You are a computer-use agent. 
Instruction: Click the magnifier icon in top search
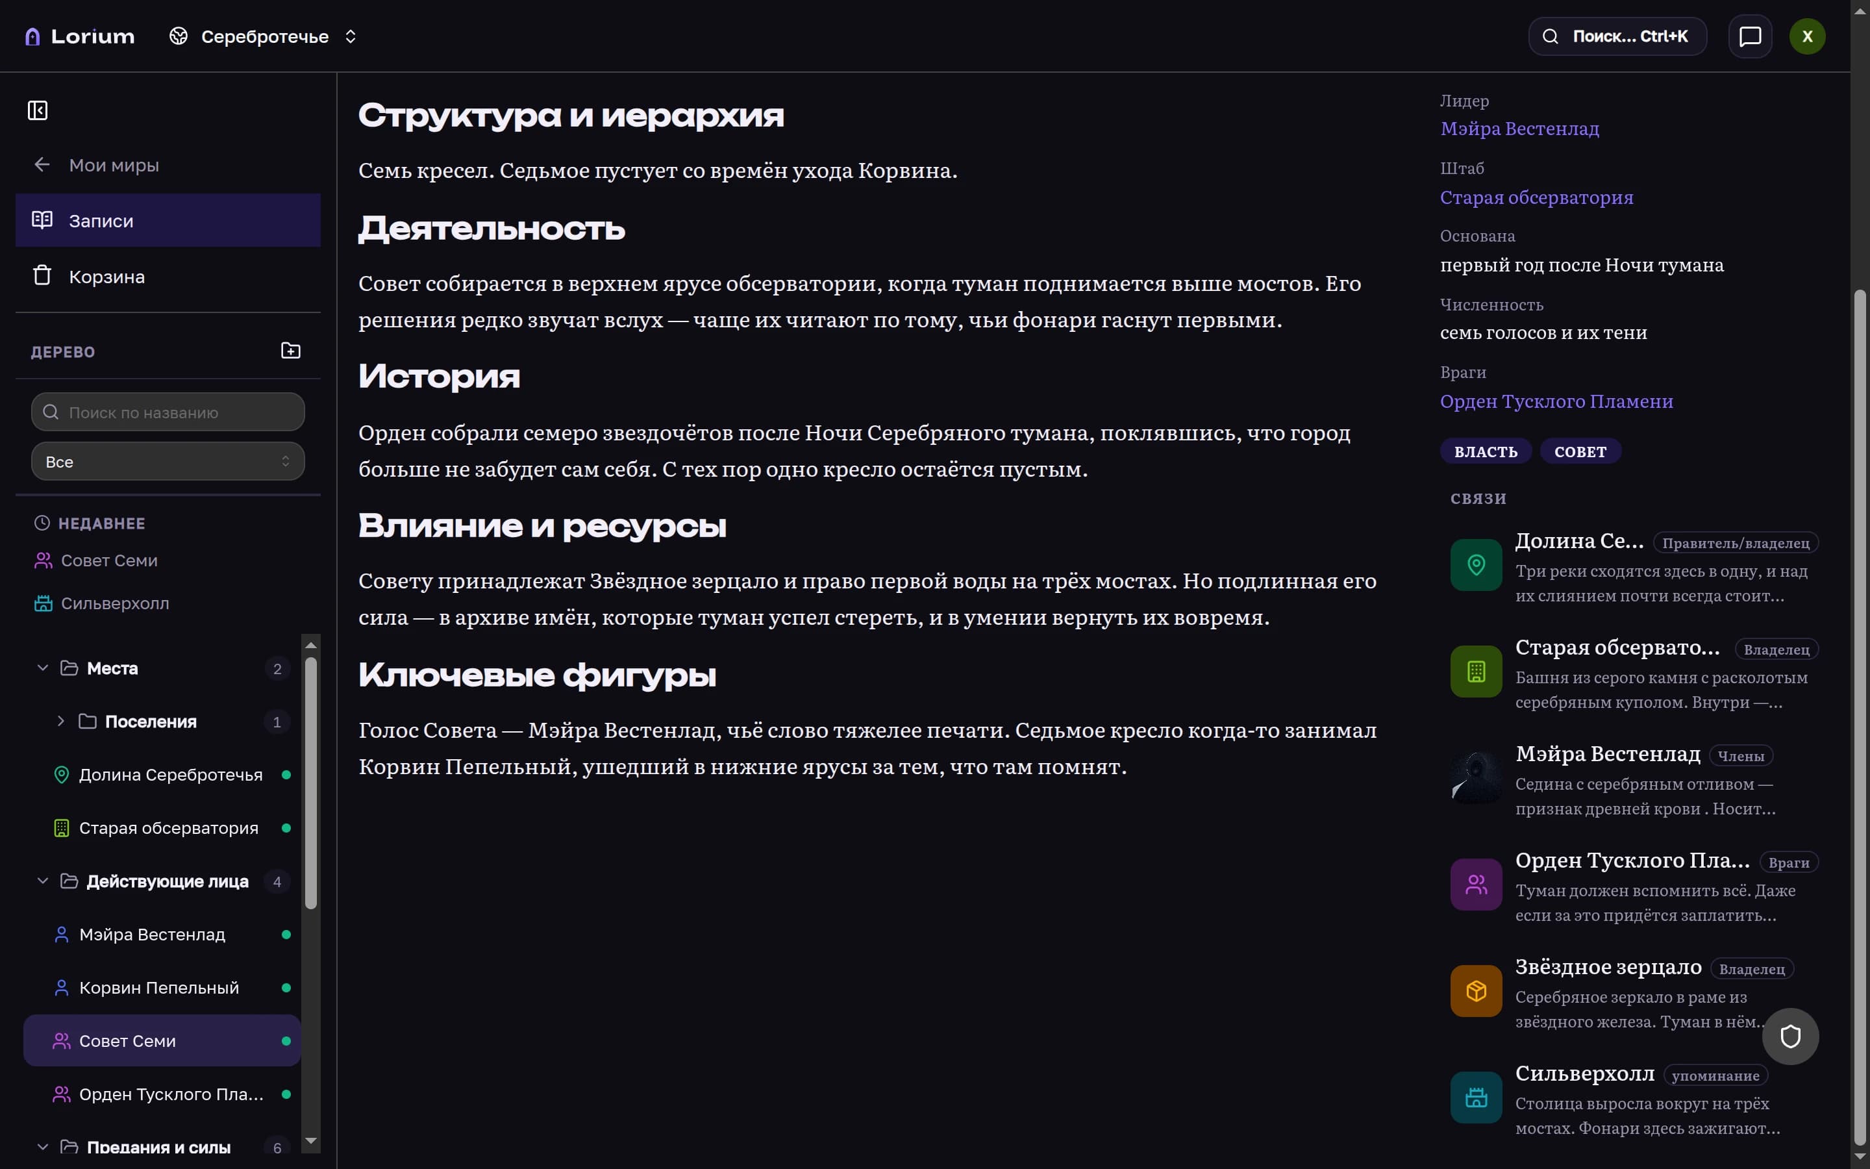[x=1550, y=36]
